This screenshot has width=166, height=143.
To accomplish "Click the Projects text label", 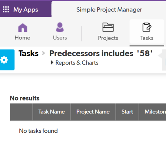I will [x=108, y=38].
